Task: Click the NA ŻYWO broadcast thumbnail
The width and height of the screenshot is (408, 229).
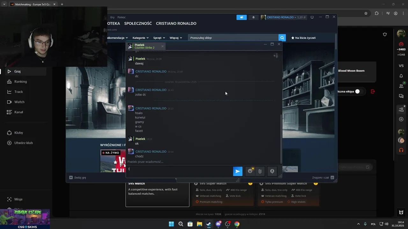Action: point(113,161)
